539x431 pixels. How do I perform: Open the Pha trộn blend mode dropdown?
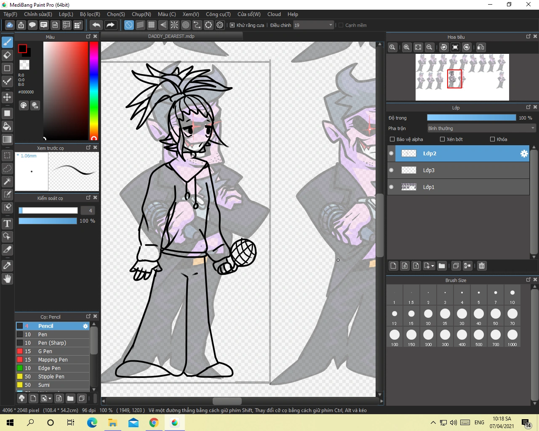(x=481, y=128)
